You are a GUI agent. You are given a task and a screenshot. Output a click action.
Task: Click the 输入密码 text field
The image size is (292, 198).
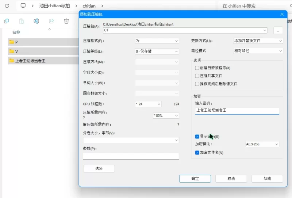237,110
